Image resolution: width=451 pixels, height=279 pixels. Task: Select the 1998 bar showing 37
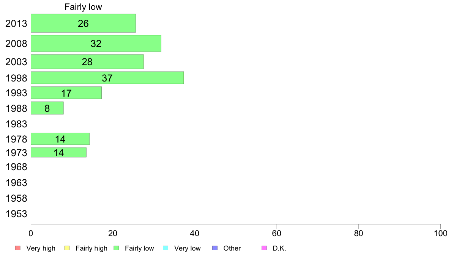coord(107,78)
